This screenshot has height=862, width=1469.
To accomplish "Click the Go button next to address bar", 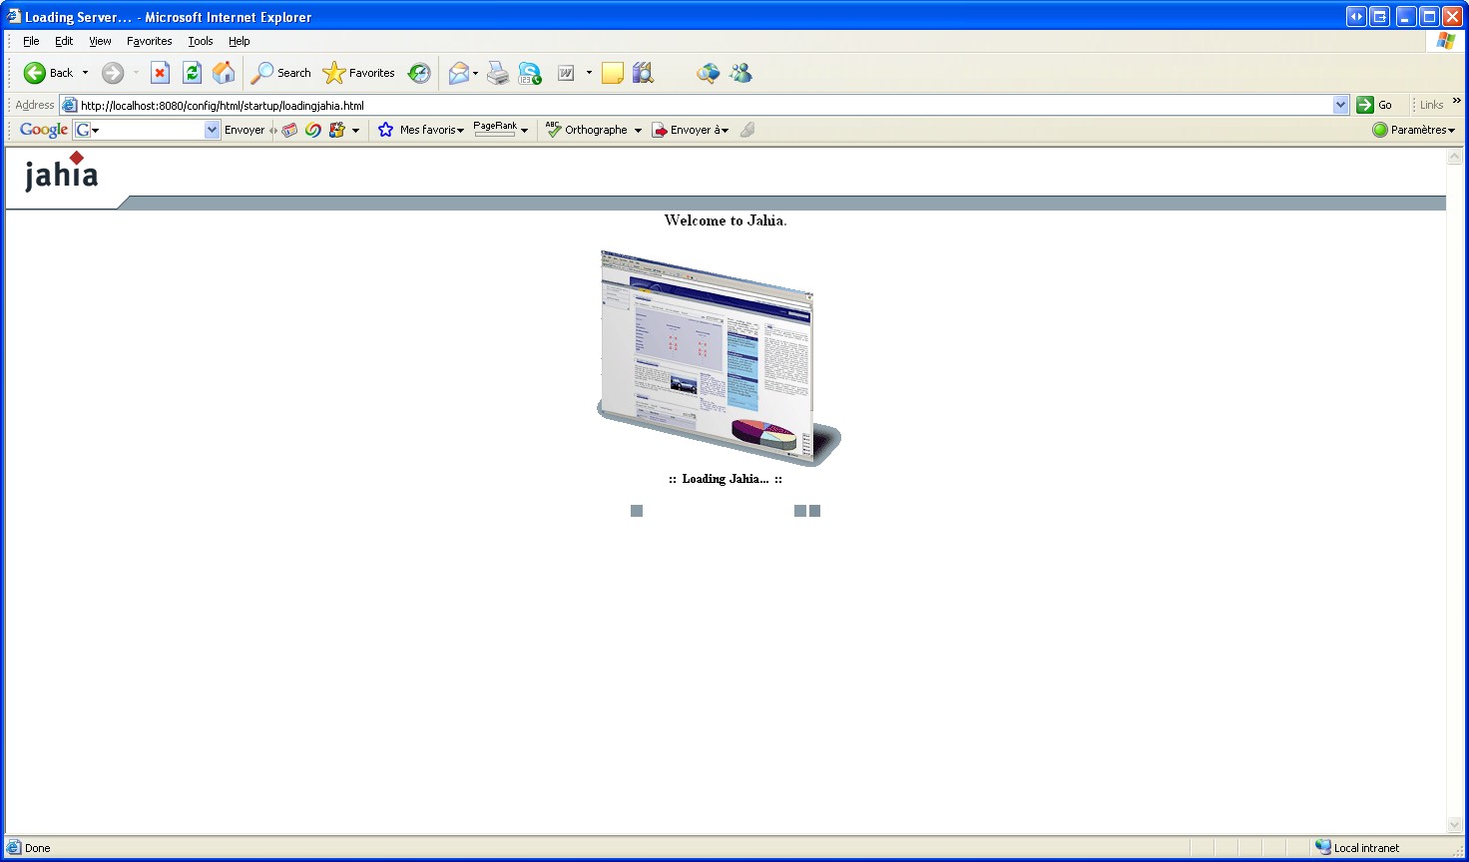I will (1375, 105).
